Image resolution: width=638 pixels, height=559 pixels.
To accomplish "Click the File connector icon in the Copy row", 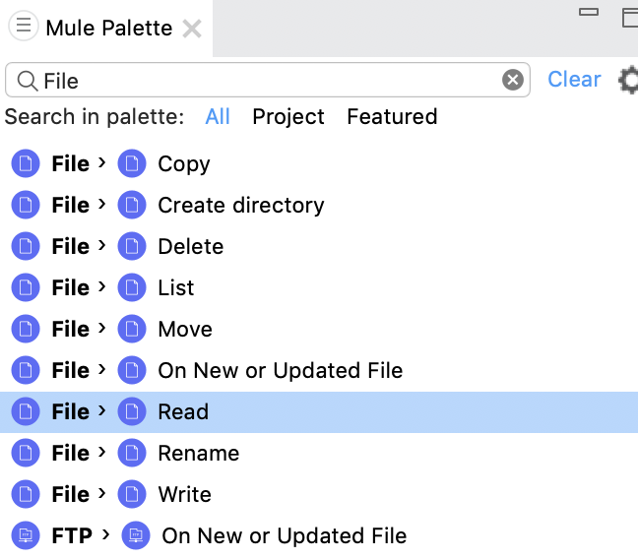I will pyautogui.click(x=26, y=163).
